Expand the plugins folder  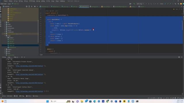(5, 49)
